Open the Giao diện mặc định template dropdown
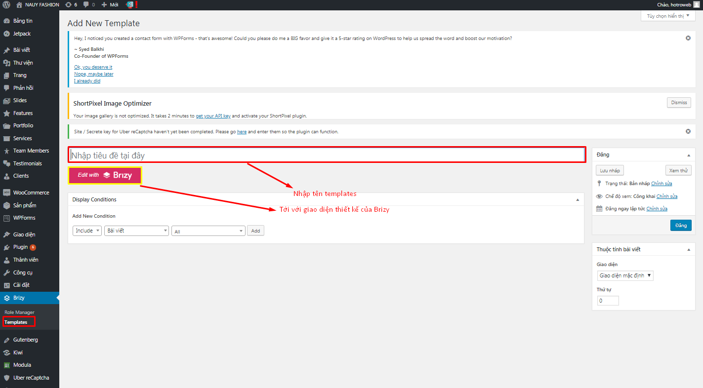 point(625,275)
